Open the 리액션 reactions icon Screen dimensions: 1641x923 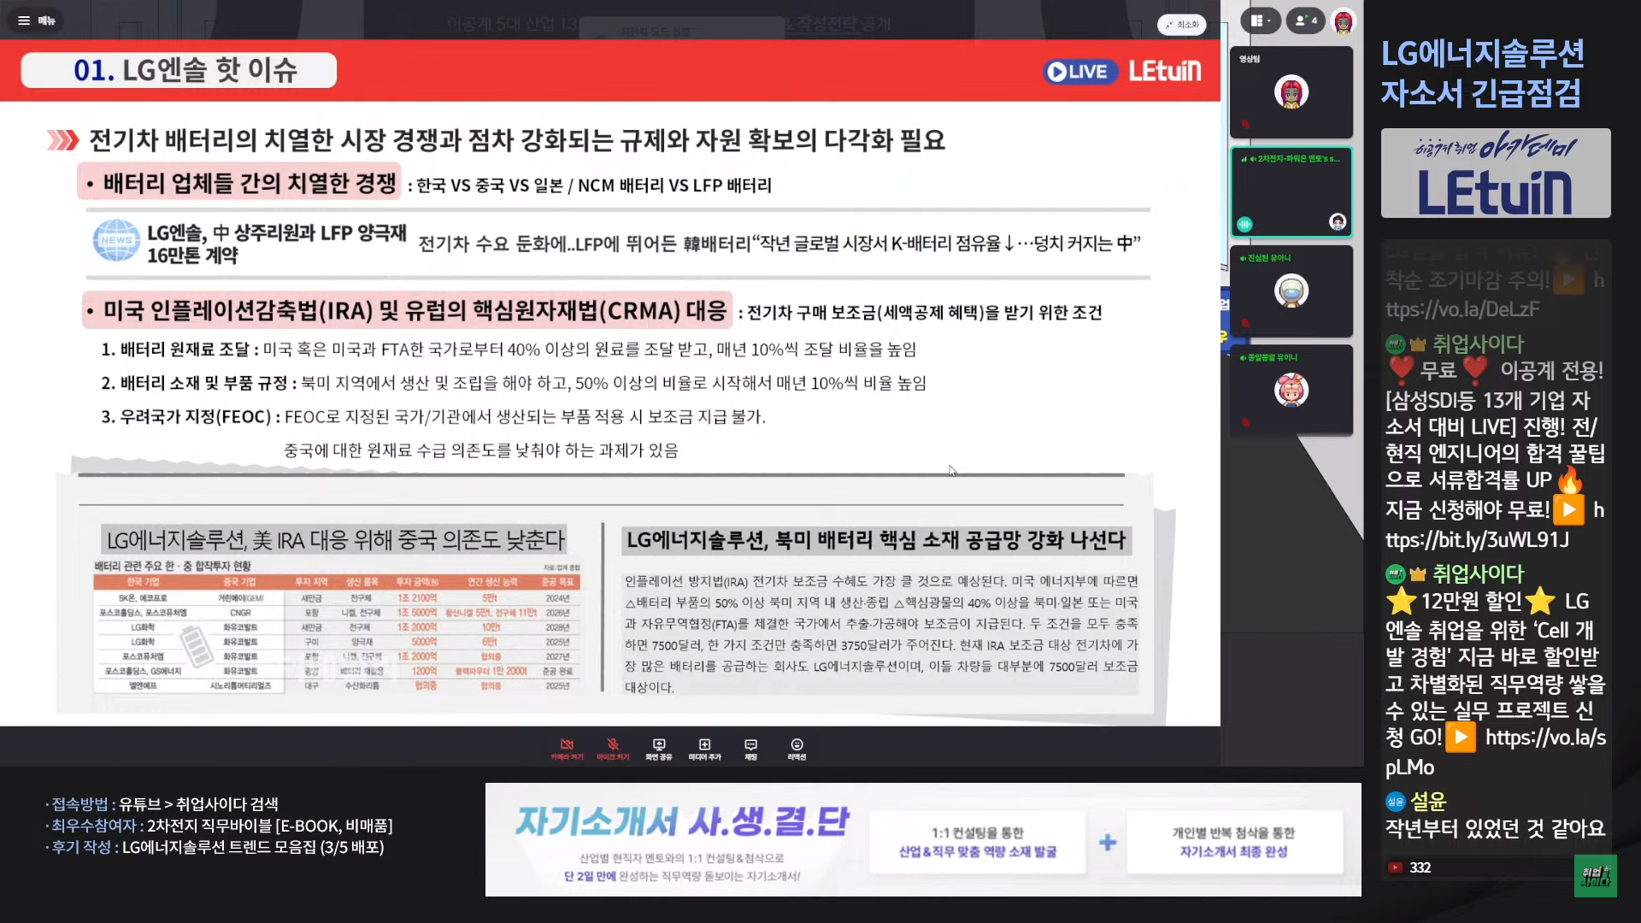coord(797,749)
